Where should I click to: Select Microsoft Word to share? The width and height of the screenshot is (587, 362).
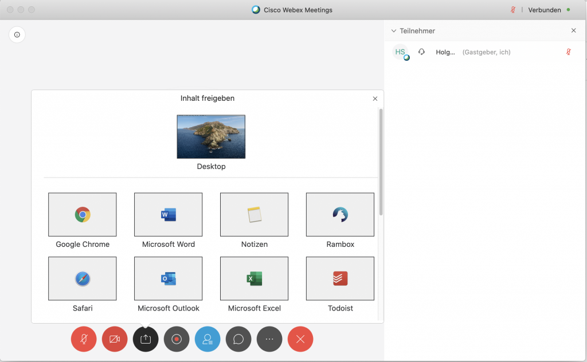coord(169,215)
